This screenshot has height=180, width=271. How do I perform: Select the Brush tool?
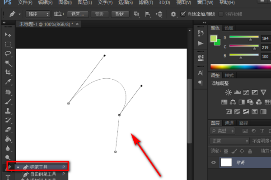pos(8,102)
